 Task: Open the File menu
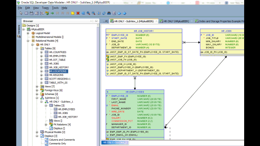20,8
